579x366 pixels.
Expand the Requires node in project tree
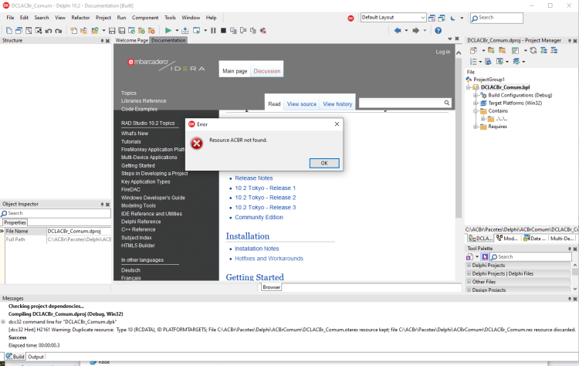coord(476,127)
